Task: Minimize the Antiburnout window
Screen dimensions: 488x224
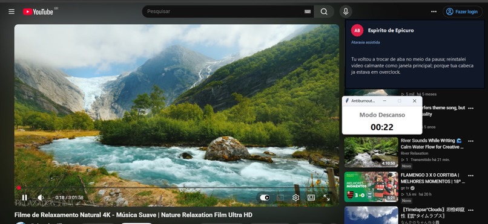Action: [x=384, y=101]
